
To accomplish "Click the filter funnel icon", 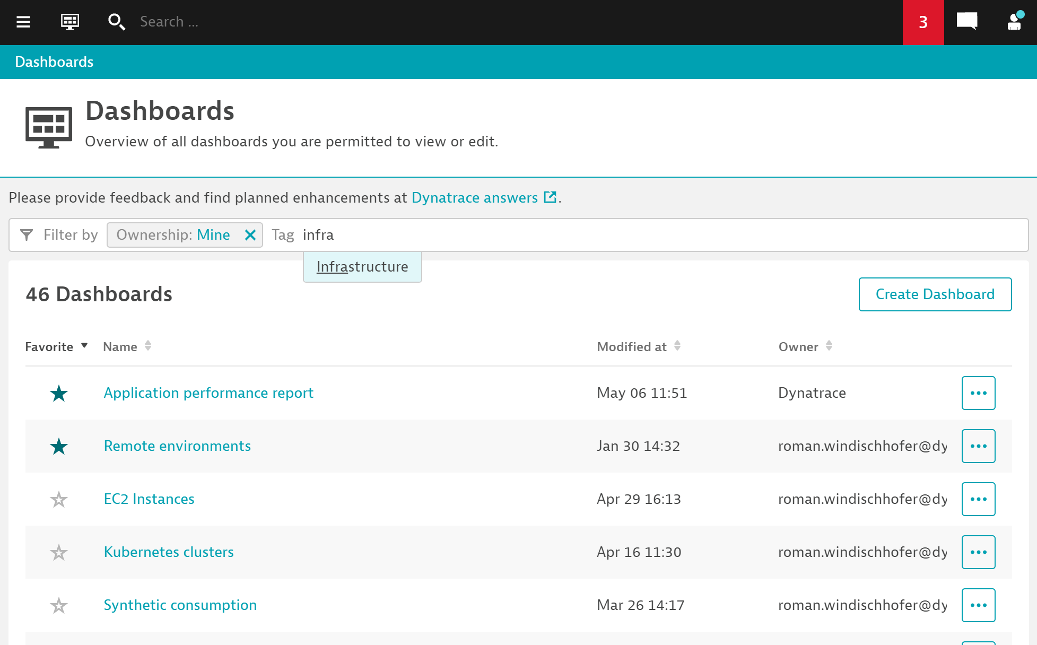I will (26, 235).
